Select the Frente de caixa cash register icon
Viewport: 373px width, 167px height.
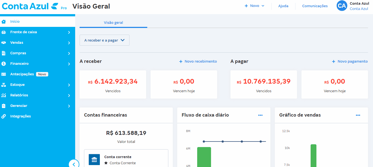(x=3, y=32)
